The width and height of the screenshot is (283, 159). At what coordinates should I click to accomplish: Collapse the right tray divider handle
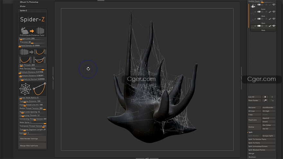pos(241,78)
